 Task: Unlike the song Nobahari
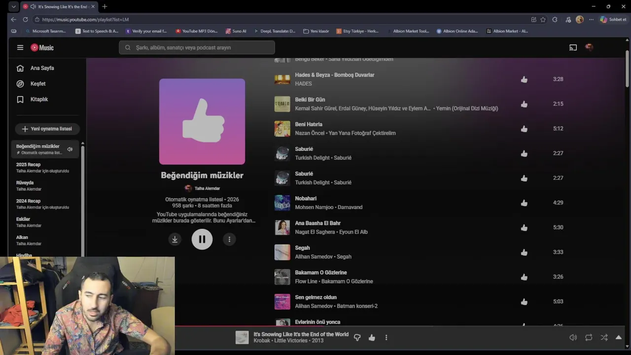pos(524,203)
